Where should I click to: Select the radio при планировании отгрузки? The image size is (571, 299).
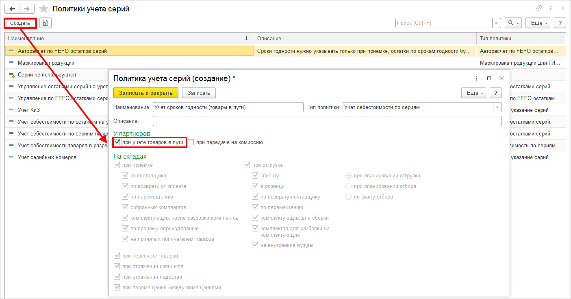tap(348, 176)
